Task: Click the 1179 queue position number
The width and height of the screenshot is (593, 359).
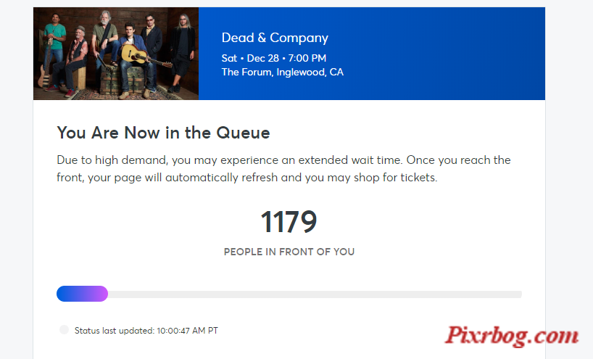Action: tap(289, 222)
